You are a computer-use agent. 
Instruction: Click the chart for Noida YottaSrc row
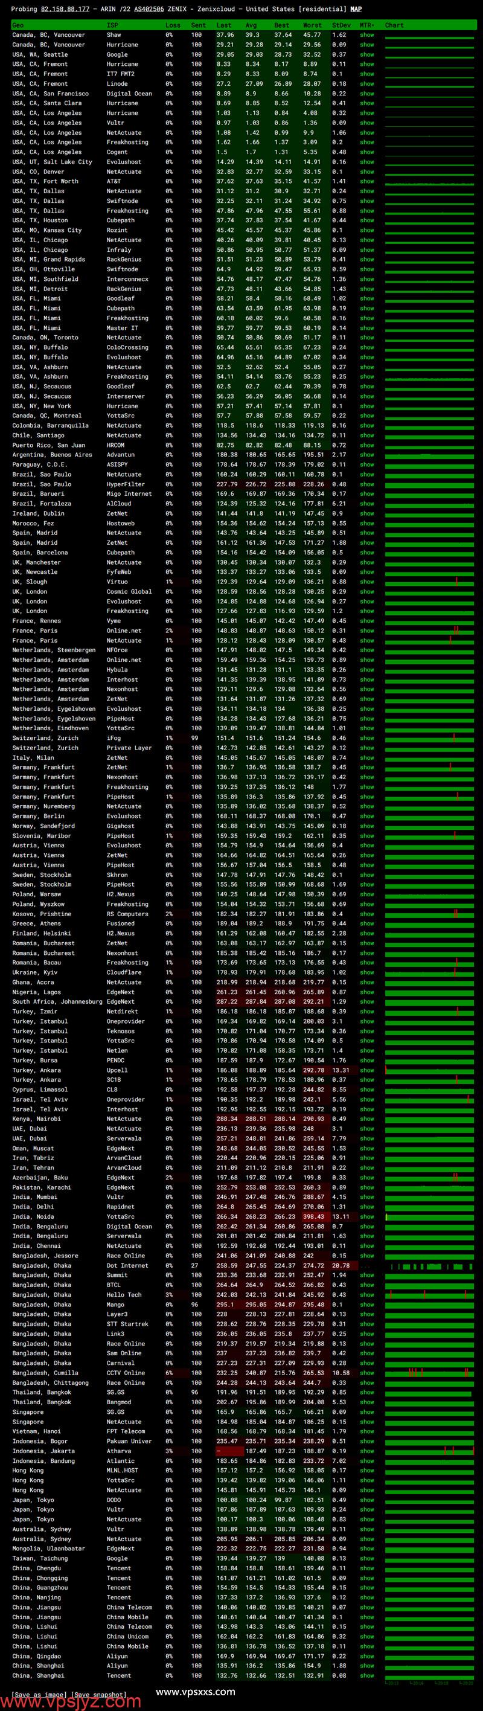(x=430, y=1217)
